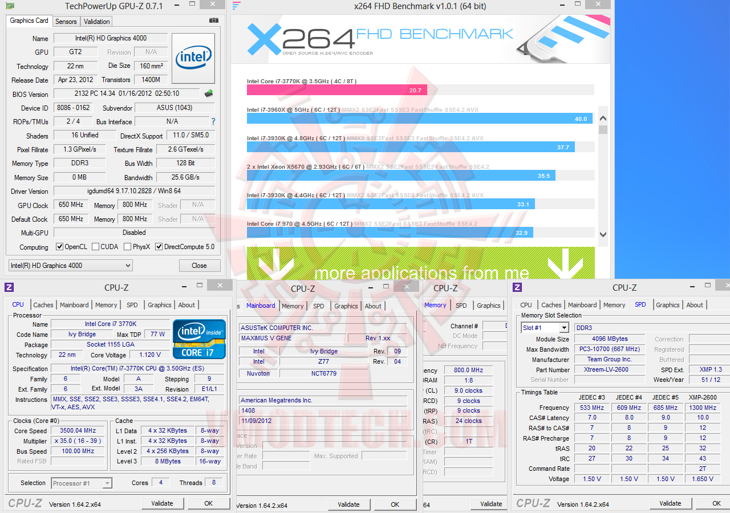This screenshot has height=513, width=730.
Task: Open the x264 benchmark menu icon
Action: [236, 6]
